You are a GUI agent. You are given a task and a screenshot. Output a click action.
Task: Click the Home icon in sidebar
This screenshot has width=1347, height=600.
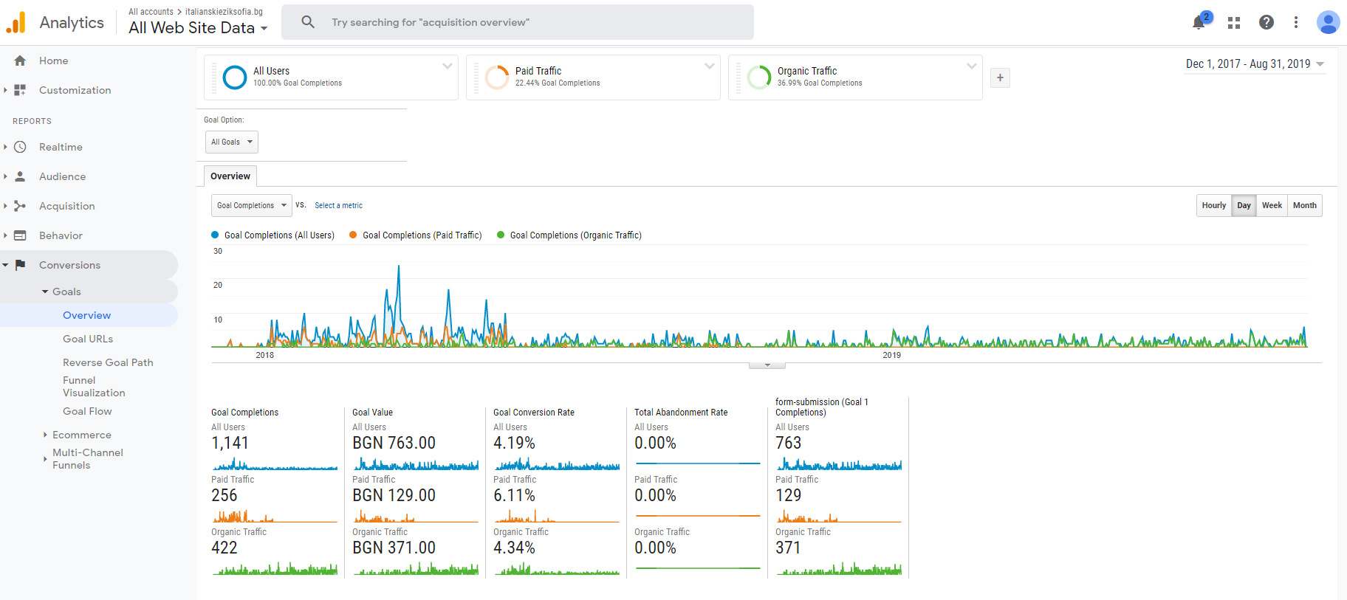click(x=20, y=61)
